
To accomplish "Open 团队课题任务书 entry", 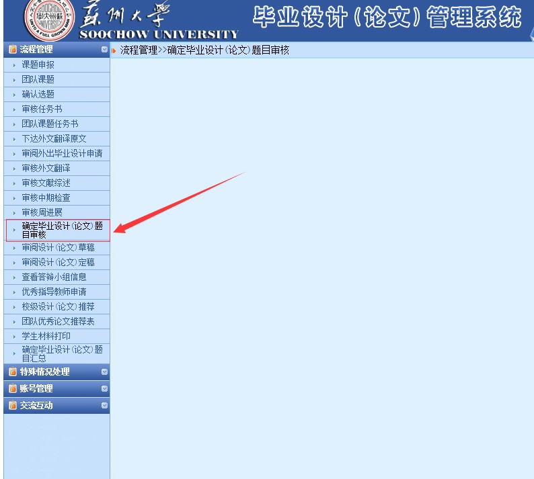I will point(50,124).
